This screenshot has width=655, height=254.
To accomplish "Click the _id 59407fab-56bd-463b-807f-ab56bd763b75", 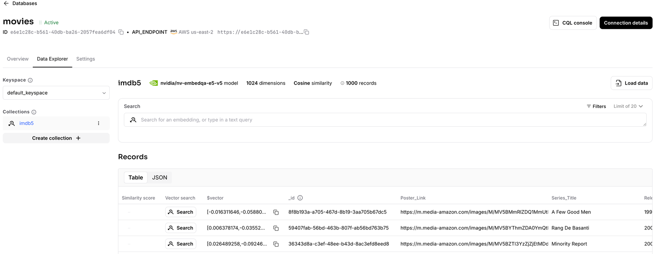I will tap(339, 228).
